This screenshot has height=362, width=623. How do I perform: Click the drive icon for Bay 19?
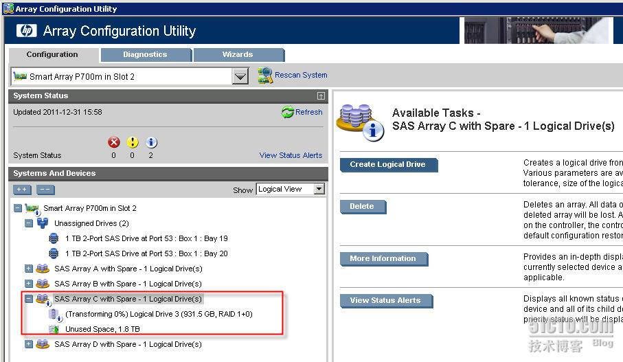[x=54, y=238]
